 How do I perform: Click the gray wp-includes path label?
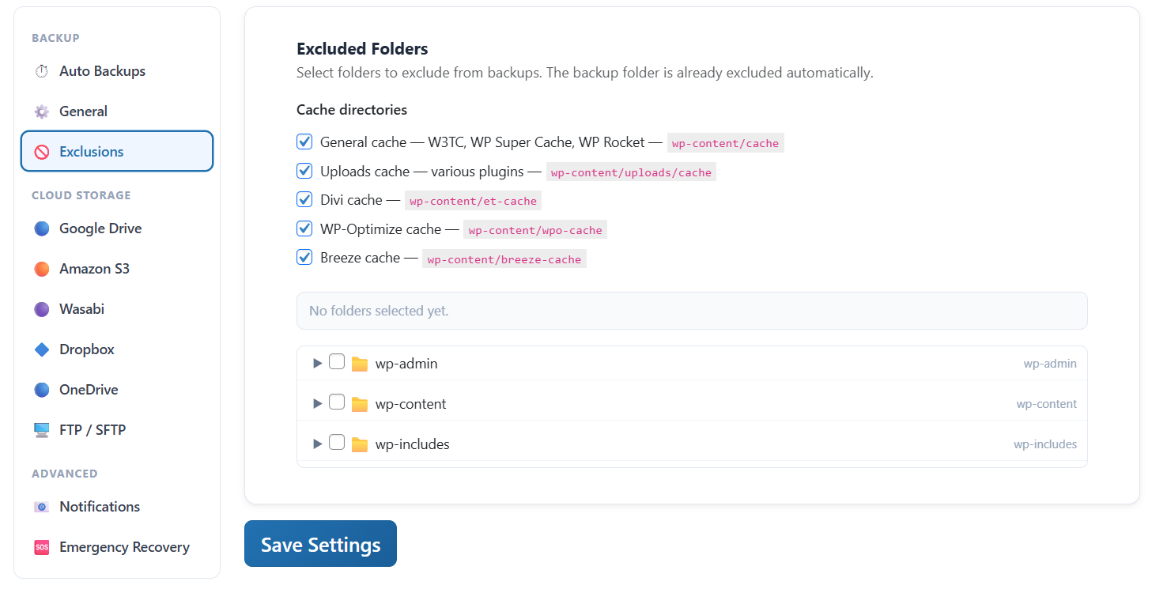(x=1045, y=444)
